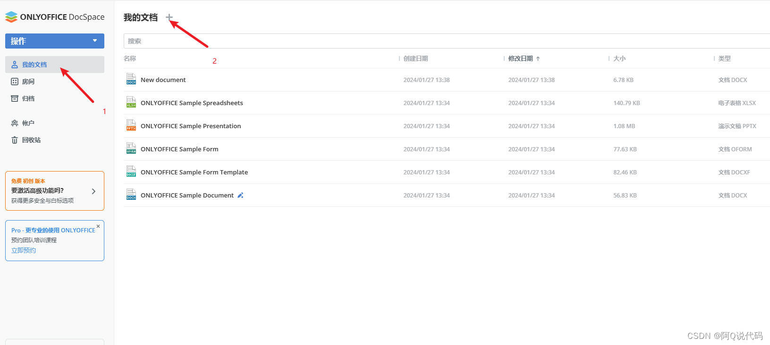This screenshot has width=770, height=345.
Task: Click size 1.08 MB in presentation row
Action: point(624,126)
